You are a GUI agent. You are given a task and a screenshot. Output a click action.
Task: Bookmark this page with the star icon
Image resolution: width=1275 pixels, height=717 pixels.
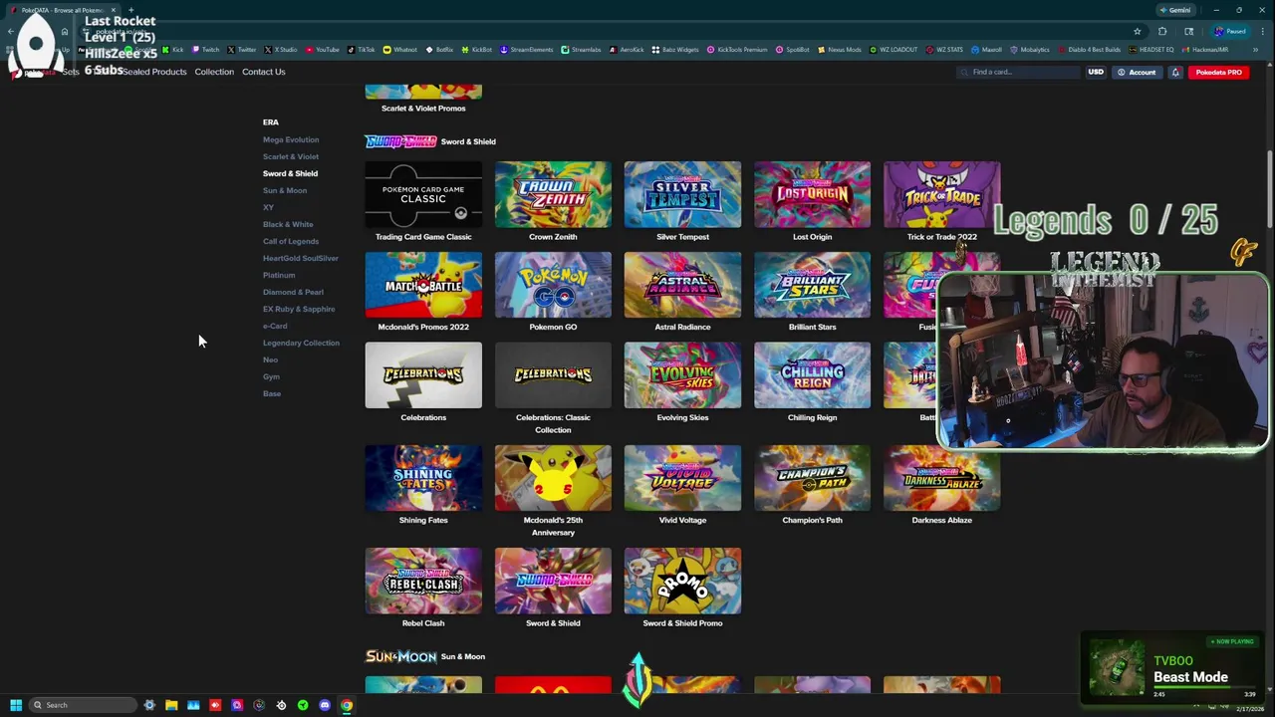(1137, 31)
